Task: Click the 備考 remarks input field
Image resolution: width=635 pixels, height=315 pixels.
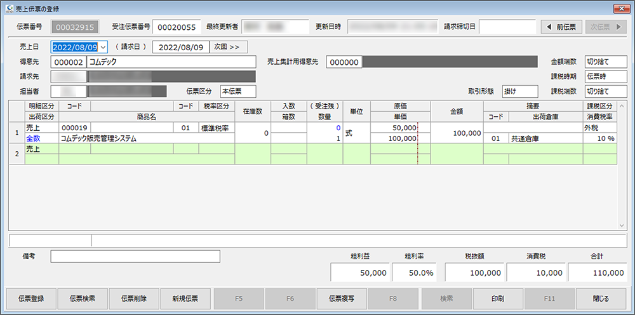Action: [135, 257]
